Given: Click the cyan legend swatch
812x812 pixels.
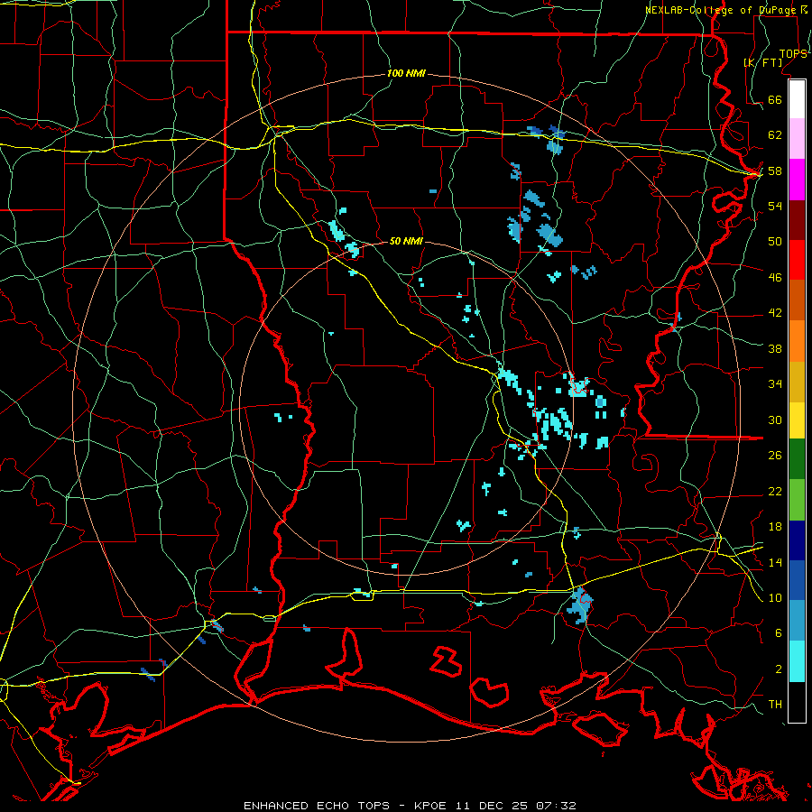Looking at the screenshot, I should pos(797,661).
